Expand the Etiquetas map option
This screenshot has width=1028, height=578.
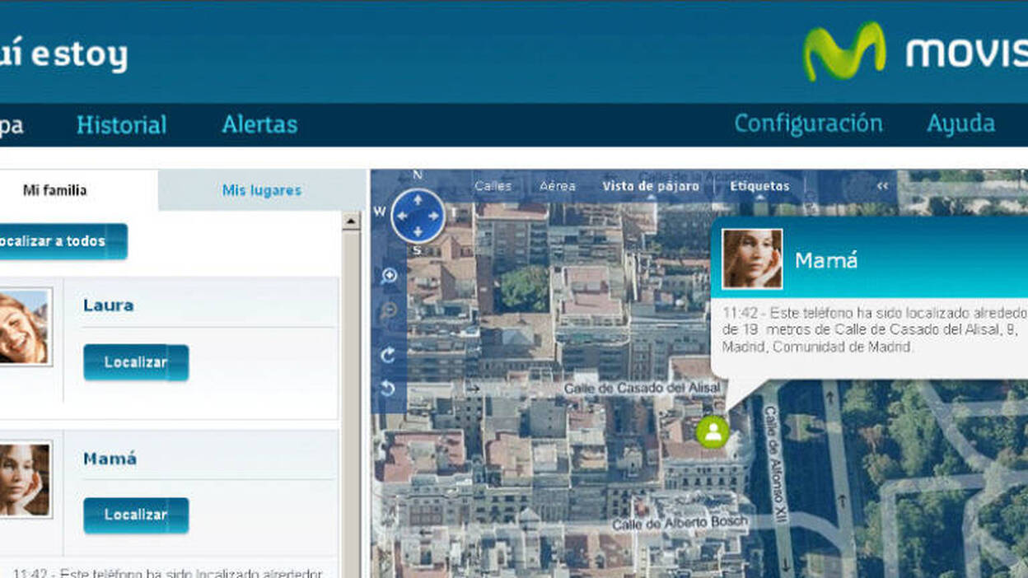pyautogui.click(x=759, y=186)
